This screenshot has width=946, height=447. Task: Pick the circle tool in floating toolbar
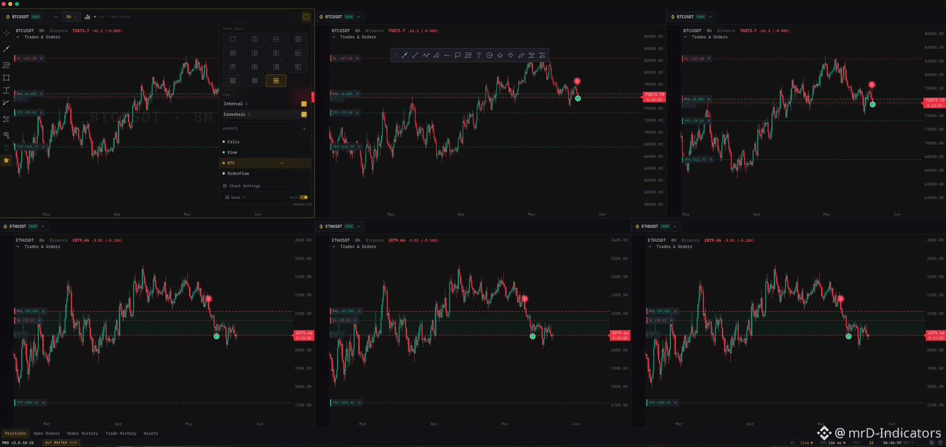point(490,55)
